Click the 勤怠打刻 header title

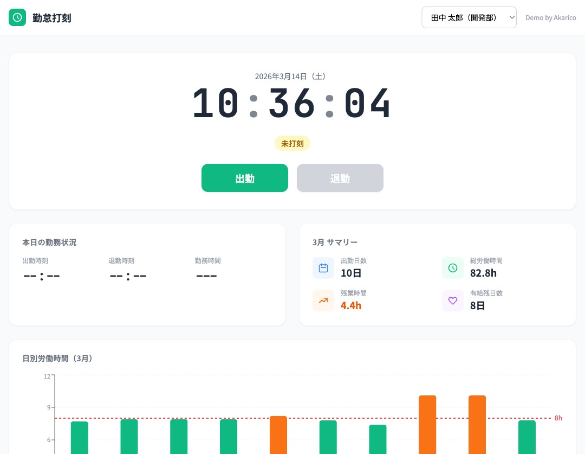tap(52, 18)
